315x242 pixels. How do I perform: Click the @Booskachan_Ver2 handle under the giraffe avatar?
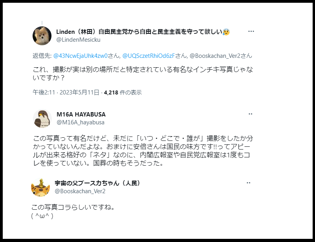[x=80, y=191]
